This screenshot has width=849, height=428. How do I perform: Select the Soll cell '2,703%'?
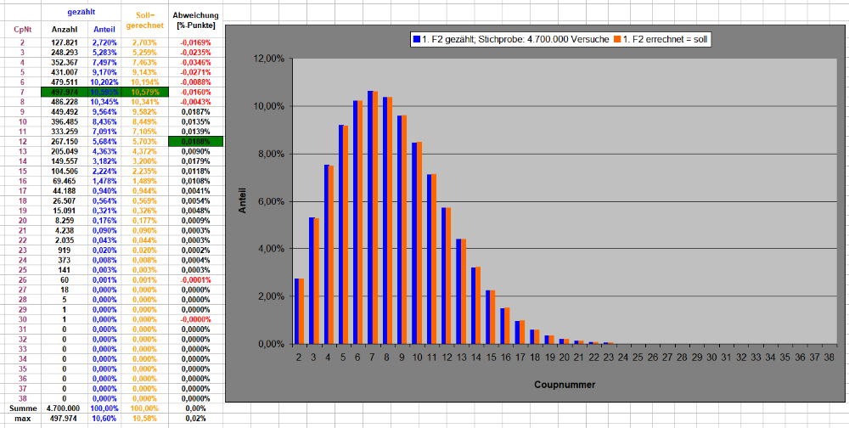[146, 42]
